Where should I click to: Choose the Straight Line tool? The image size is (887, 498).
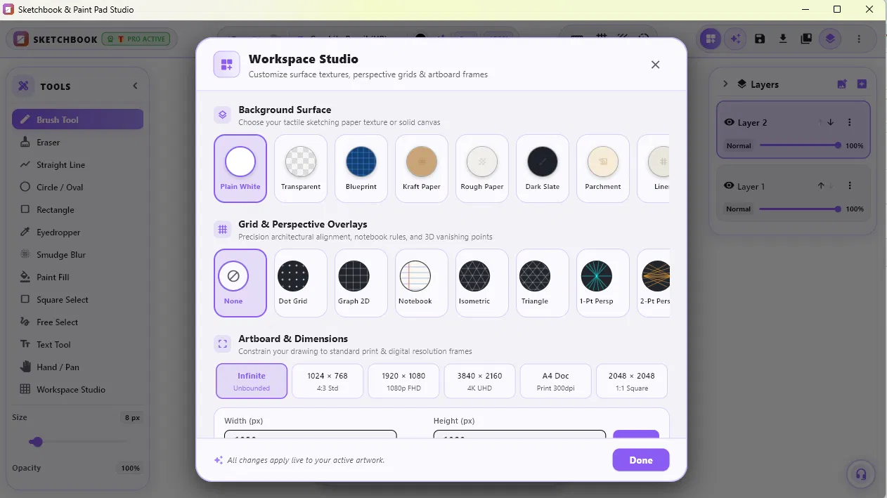pyautogui.click(x=77, y=164)
